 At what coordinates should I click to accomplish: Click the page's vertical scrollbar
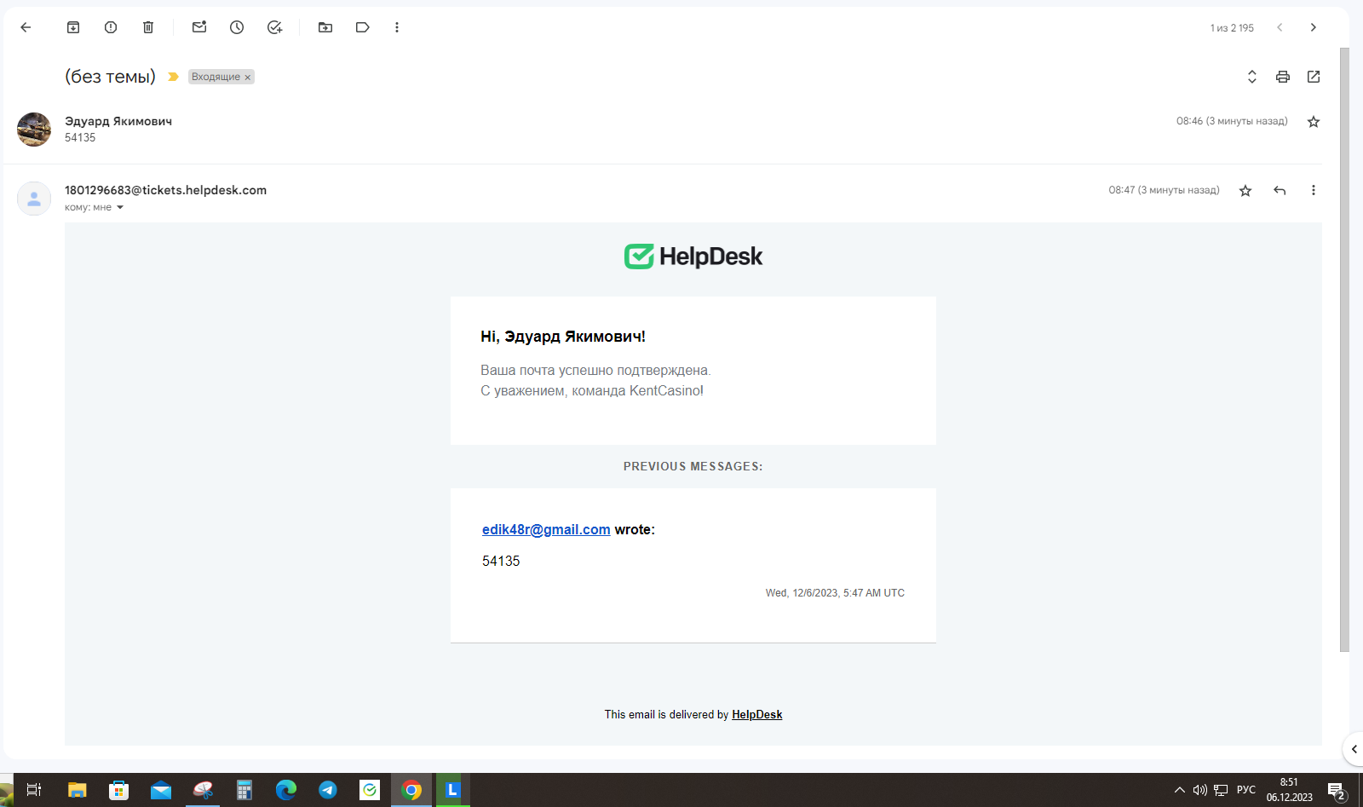tap(1344, 349)
